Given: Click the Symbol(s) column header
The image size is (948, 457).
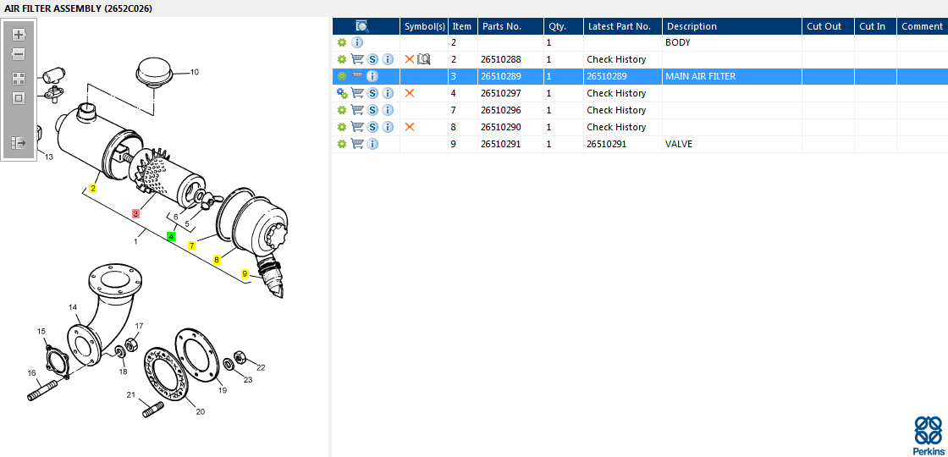Looking at the screenshot, I should (x=424, y=26).
